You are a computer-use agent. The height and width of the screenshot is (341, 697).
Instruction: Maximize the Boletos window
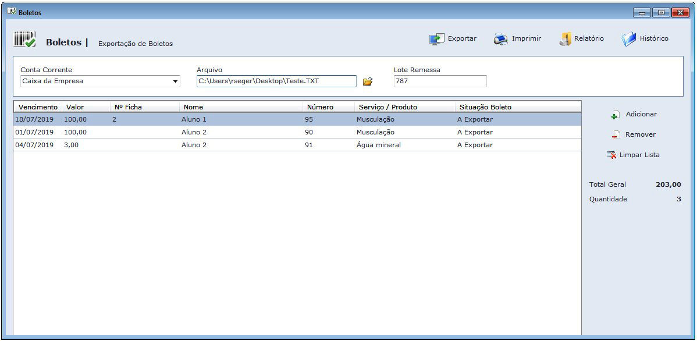pyautogui.click(x=661, y=12)
